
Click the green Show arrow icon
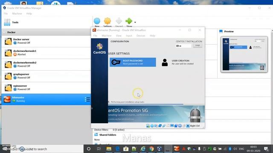[129, 21]
